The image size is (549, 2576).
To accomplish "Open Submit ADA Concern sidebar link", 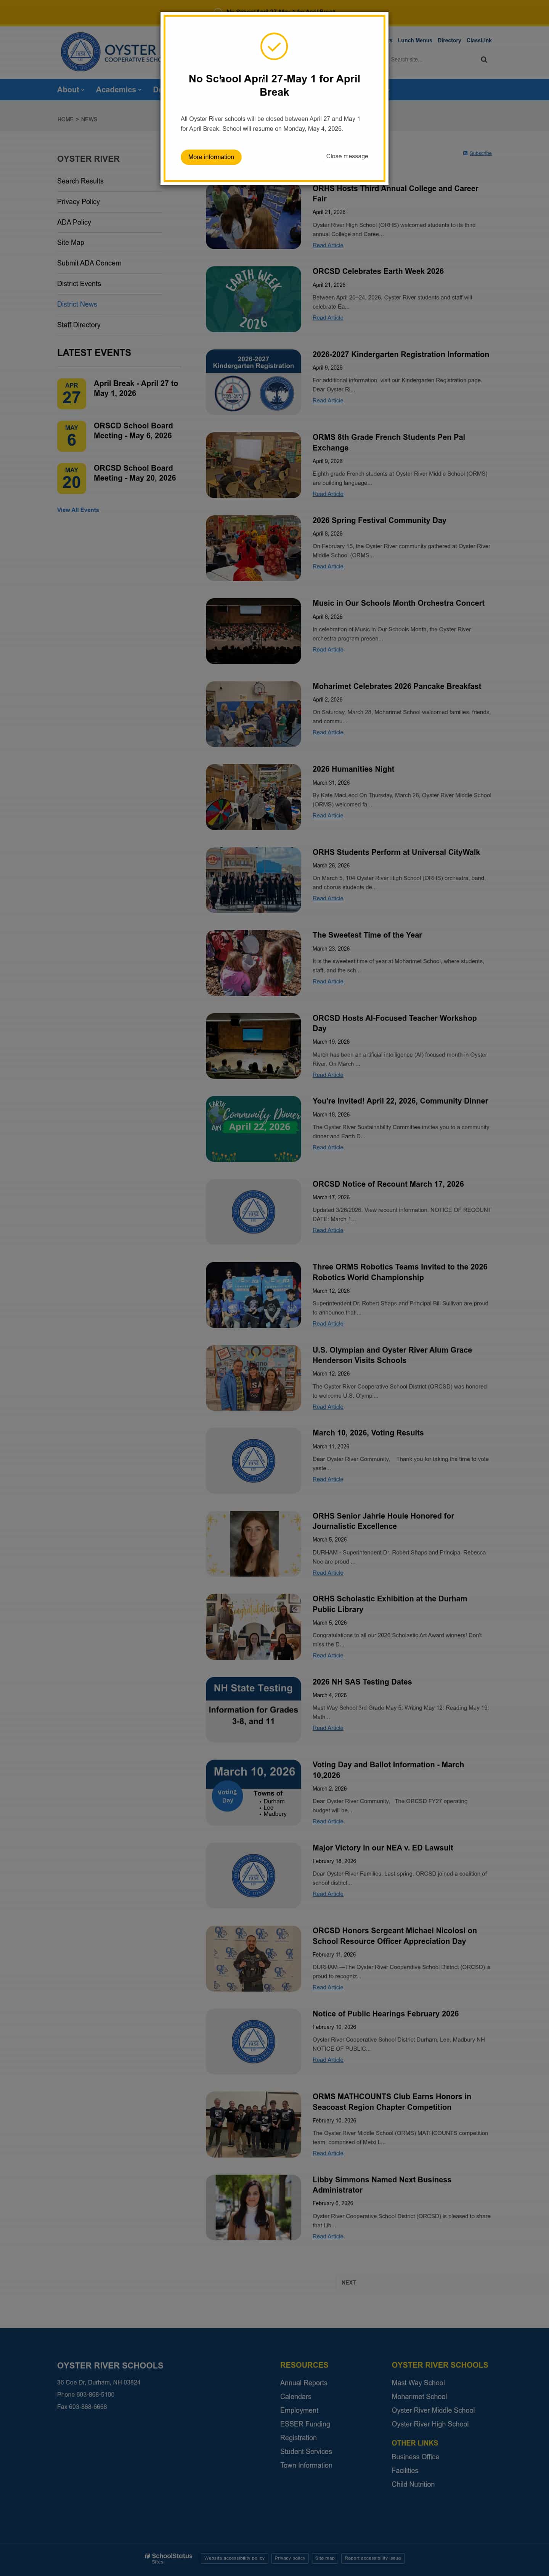I will (89, 263).
